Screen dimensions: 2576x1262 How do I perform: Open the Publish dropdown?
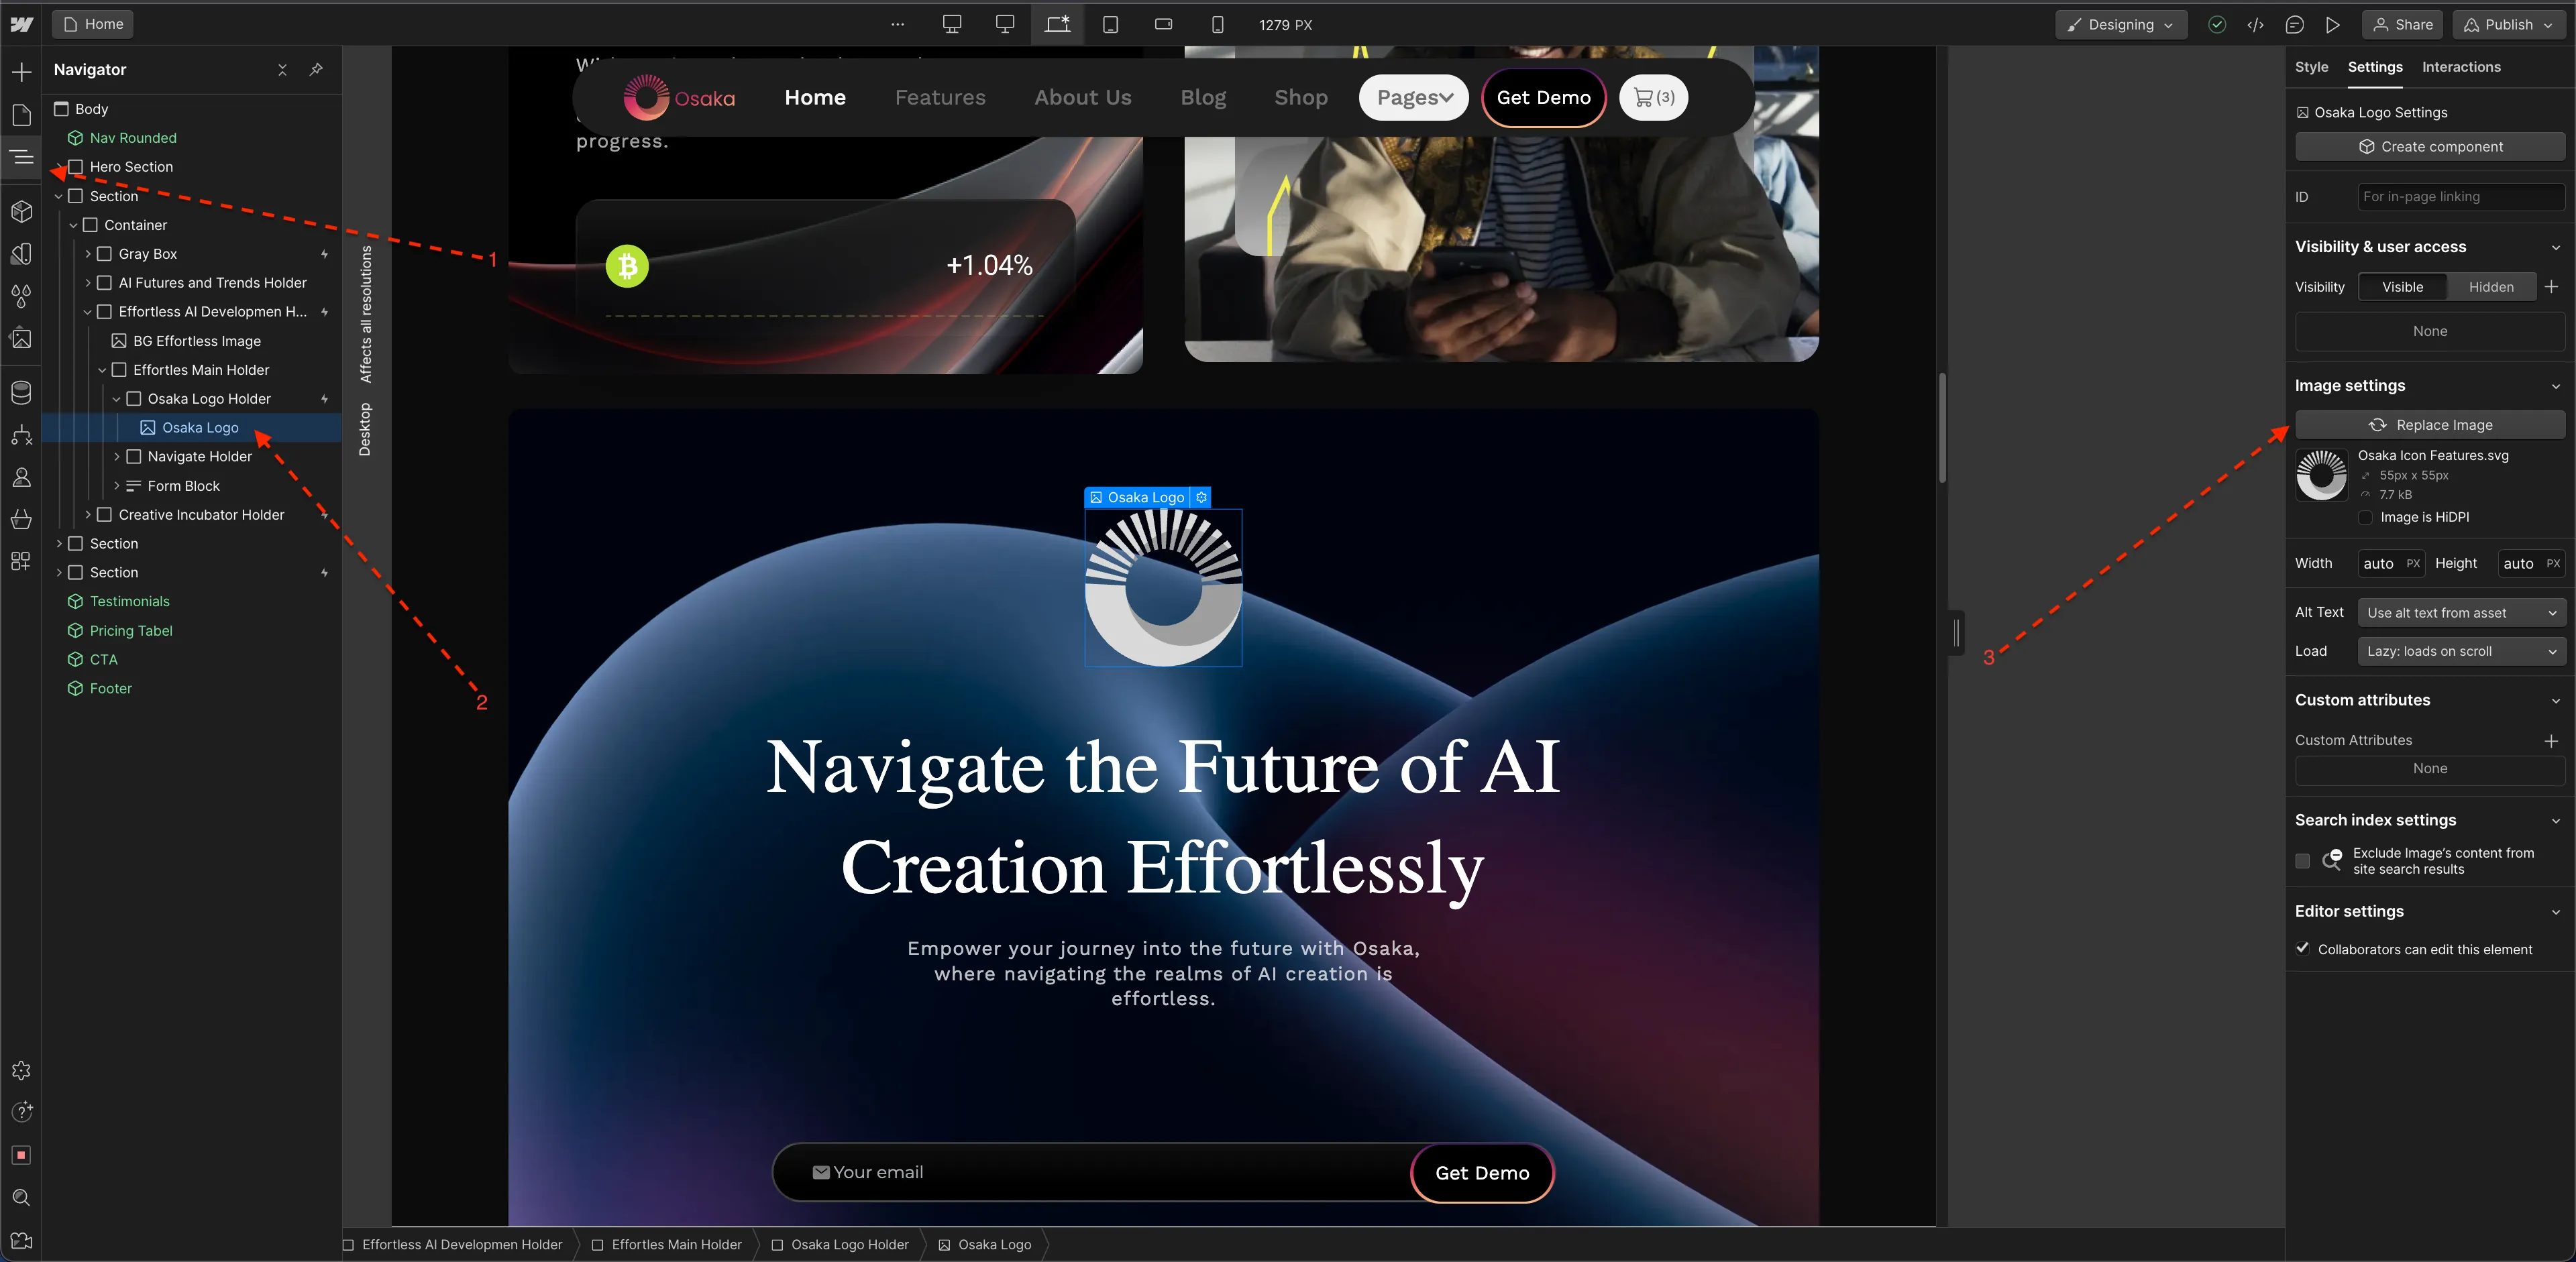pyautogui.click(x=2508, y=24)
